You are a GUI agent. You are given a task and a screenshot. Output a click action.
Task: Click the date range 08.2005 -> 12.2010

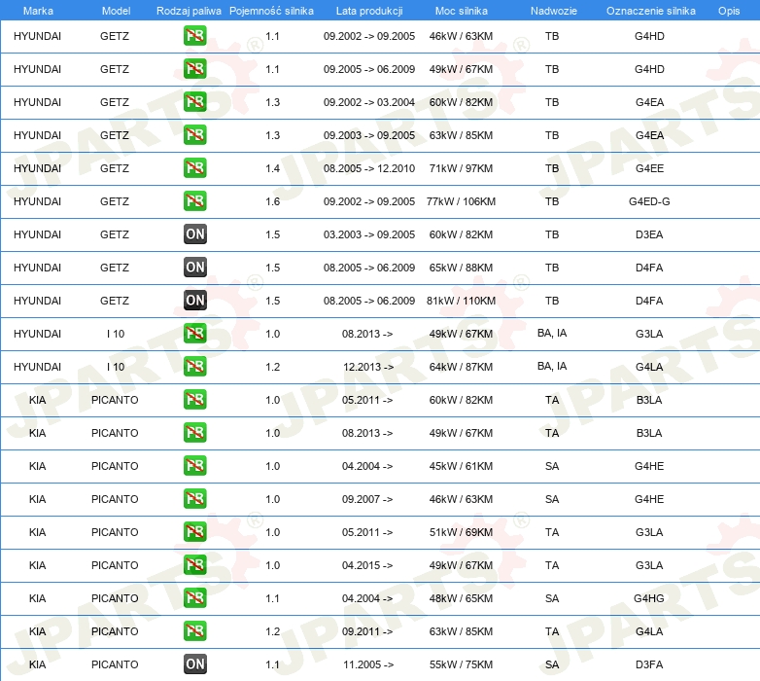369,168
